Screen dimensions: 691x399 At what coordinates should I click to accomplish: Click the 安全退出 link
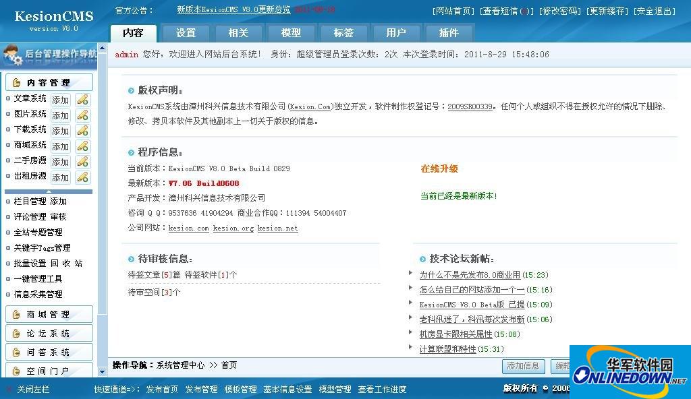[655, 11]
